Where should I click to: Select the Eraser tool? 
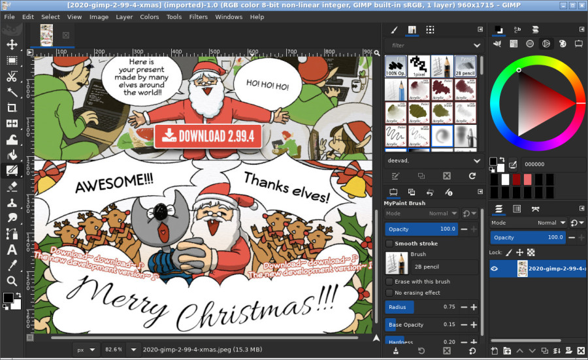12,186
